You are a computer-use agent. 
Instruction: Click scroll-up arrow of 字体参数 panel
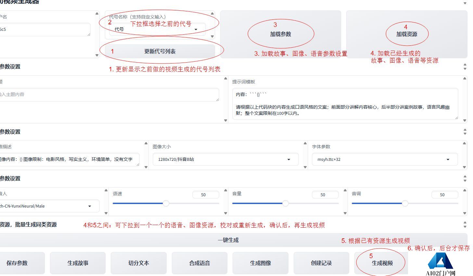click(464, 143)
